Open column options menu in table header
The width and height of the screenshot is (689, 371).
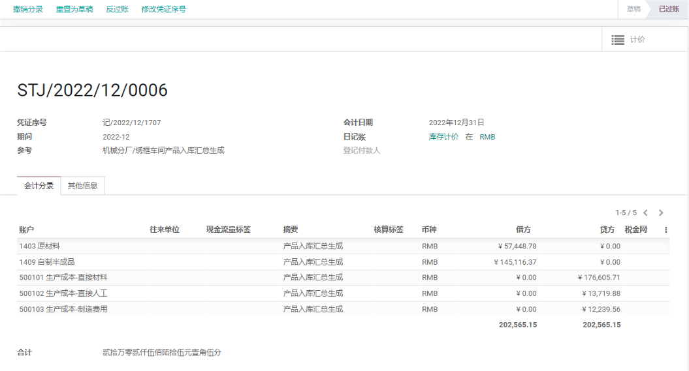click(665, 230)
